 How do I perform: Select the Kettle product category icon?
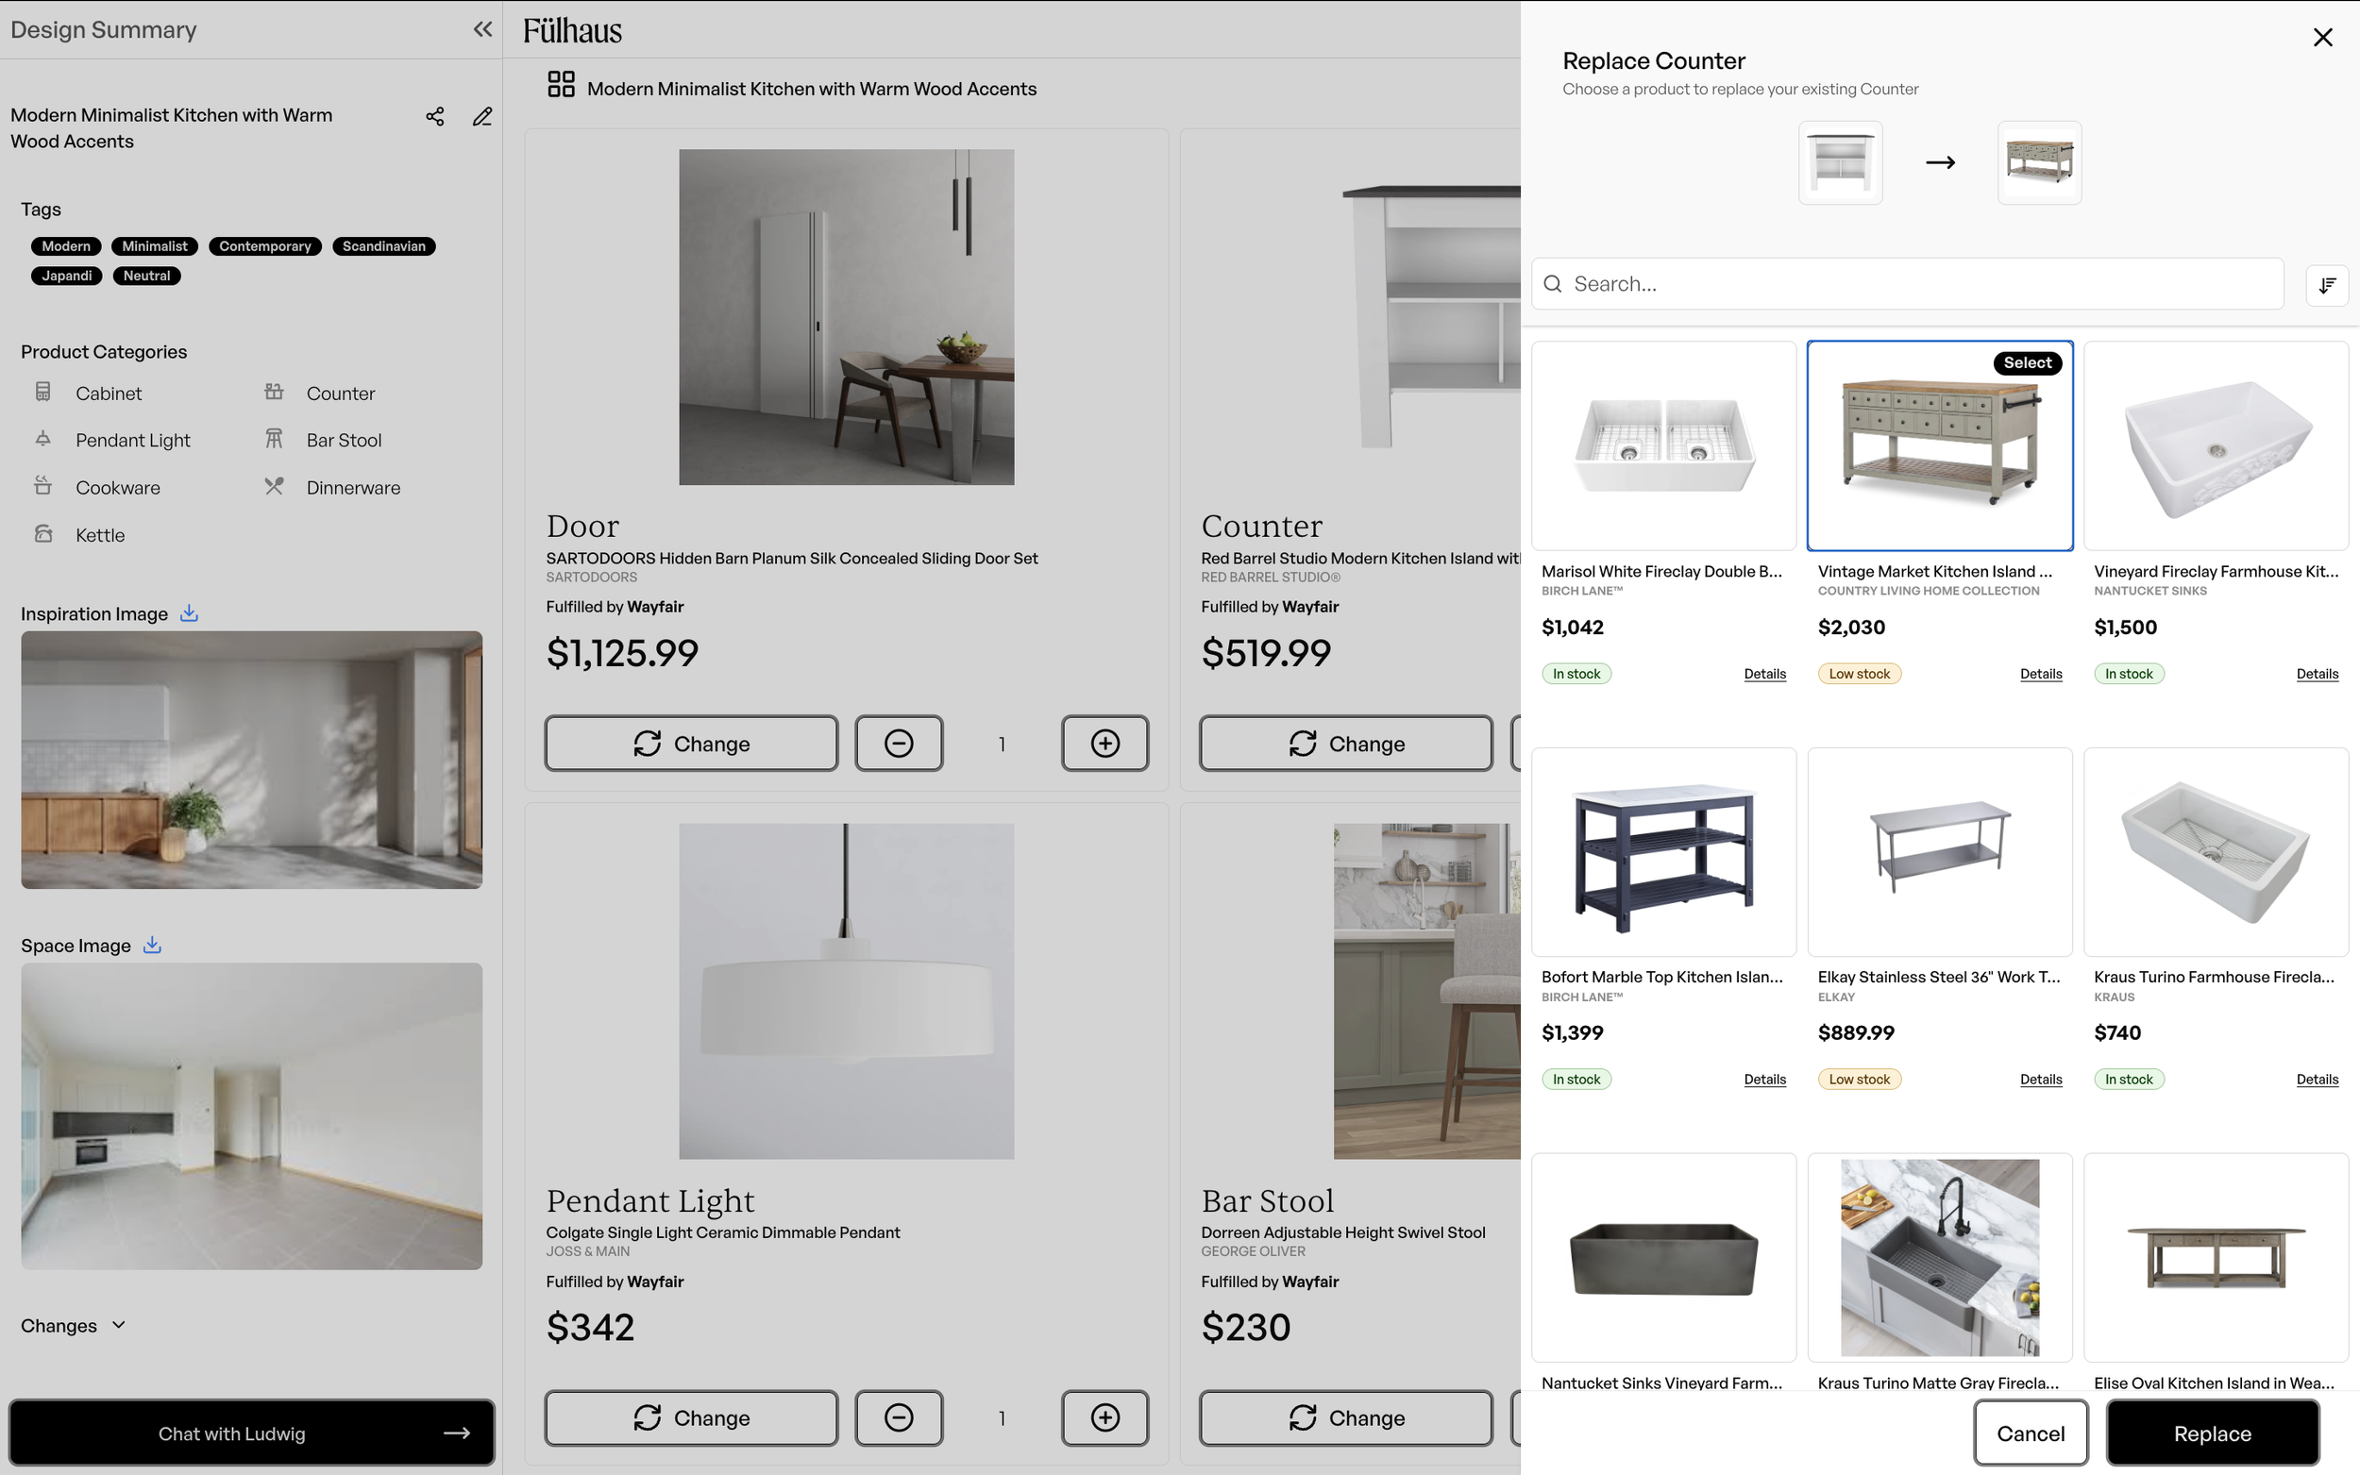[x=42, y=533]
